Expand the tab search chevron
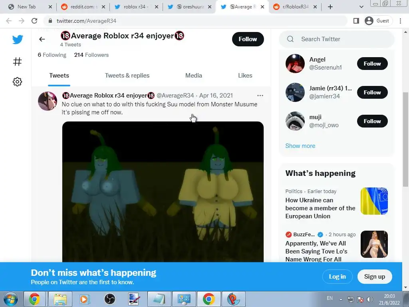Screen dimensions: 409x307 (x=361, y=7)
